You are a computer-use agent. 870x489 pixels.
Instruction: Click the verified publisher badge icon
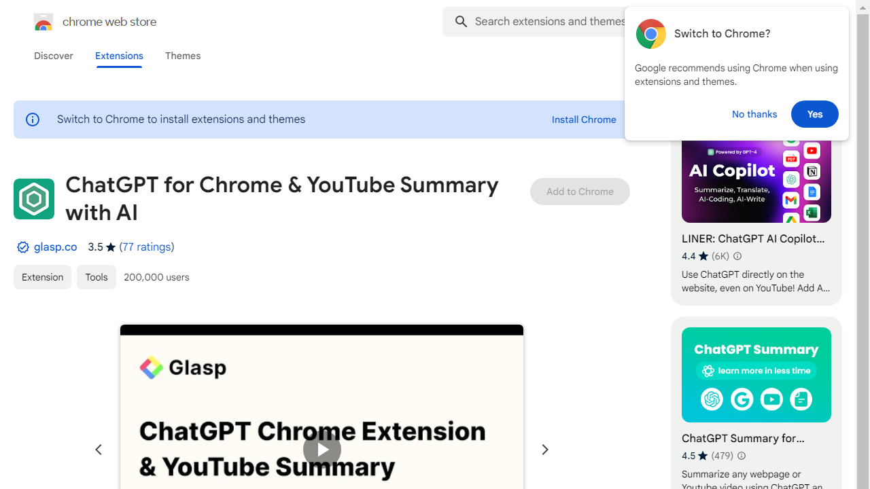pos(23,247)
